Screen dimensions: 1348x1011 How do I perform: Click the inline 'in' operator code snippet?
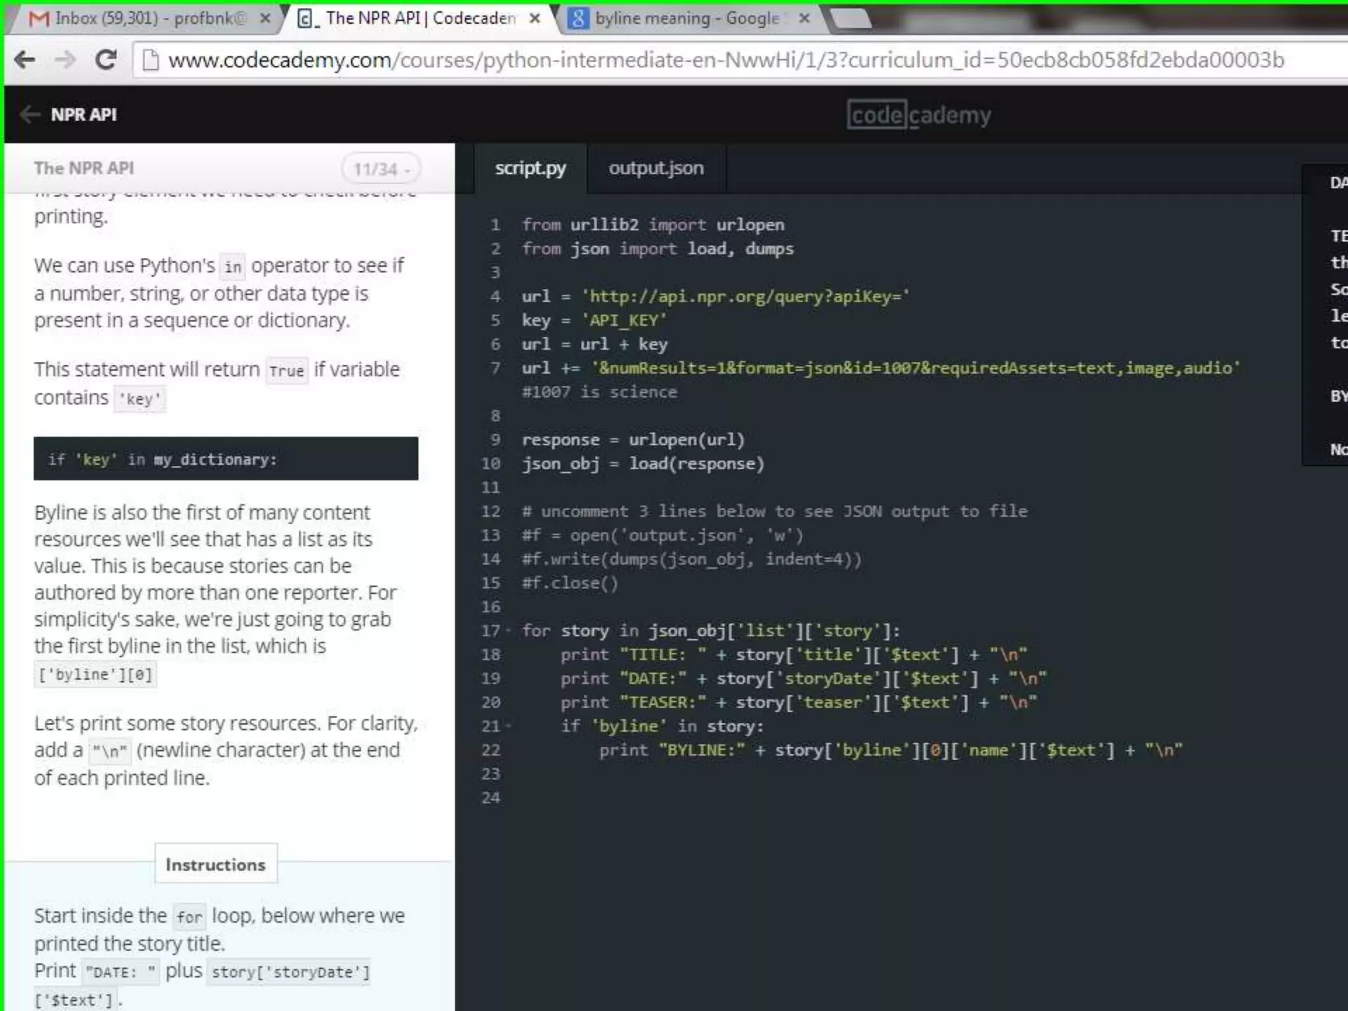coord(233,267)
